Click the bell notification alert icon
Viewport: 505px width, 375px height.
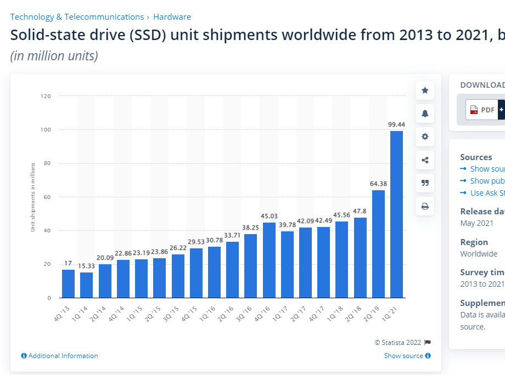[425, 113]
